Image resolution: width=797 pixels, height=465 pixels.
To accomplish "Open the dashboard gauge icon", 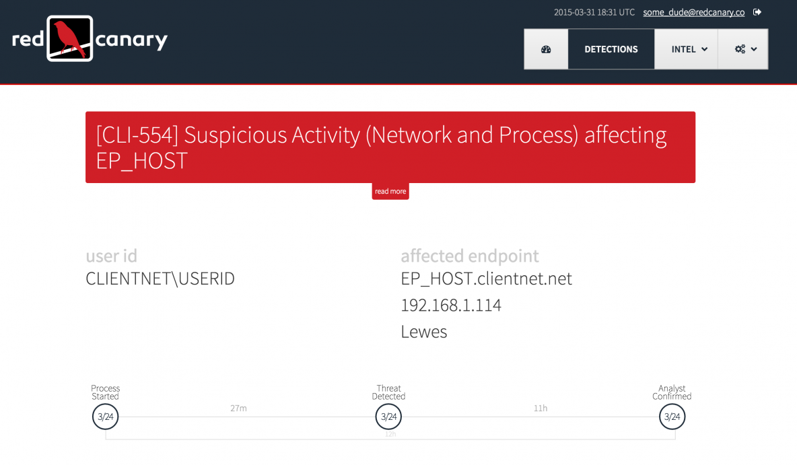I will (546, 49).
